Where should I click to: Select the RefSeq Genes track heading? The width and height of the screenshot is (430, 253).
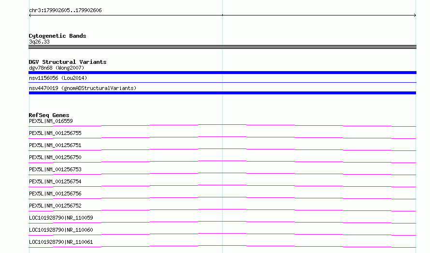point(49,115)
